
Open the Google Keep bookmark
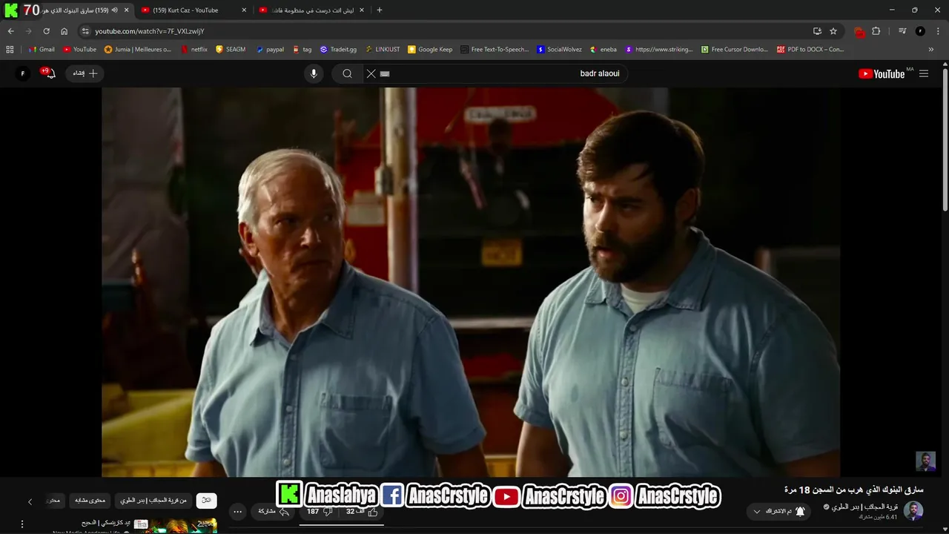coord(430,50)
